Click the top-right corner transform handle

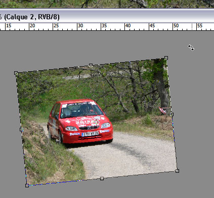tap(166, 58)
